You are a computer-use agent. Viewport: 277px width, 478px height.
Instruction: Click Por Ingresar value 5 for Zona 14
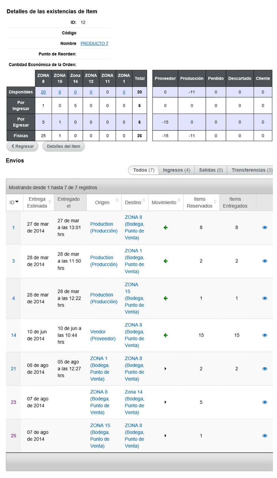click(x=75, y=106)
